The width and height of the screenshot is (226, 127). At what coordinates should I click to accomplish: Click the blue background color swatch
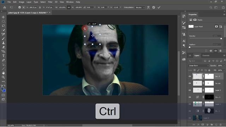click(4, 91)
